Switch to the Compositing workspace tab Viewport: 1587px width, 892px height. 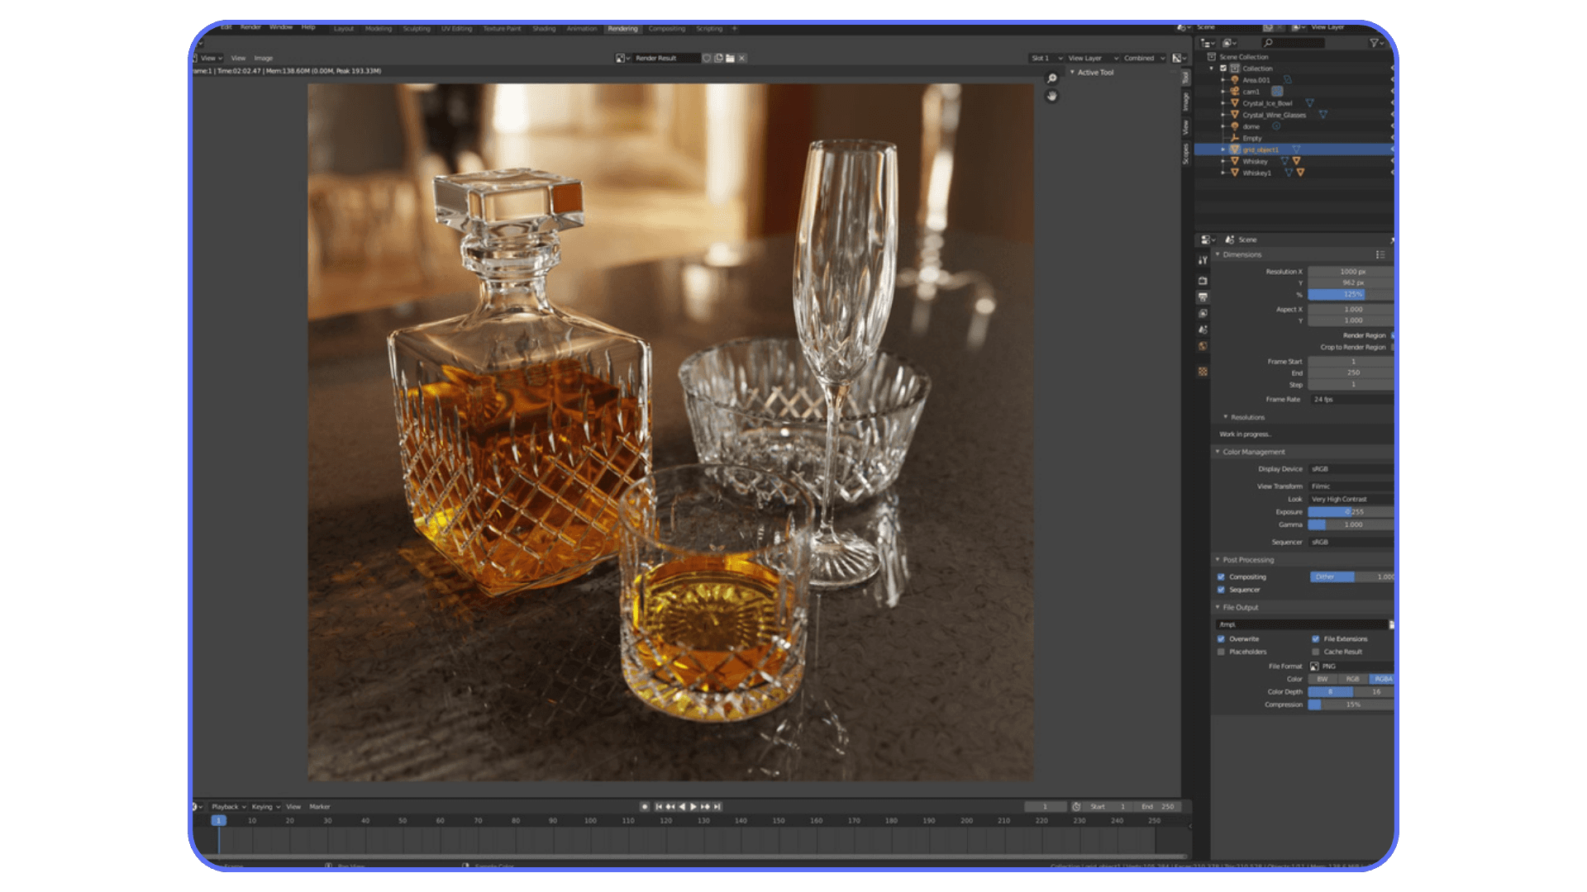666,28
